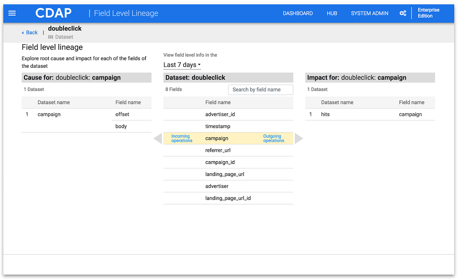This screenshot has height=279, width=458.
Task: Click the Enterprise Edition label
Action: click(428, 13)
